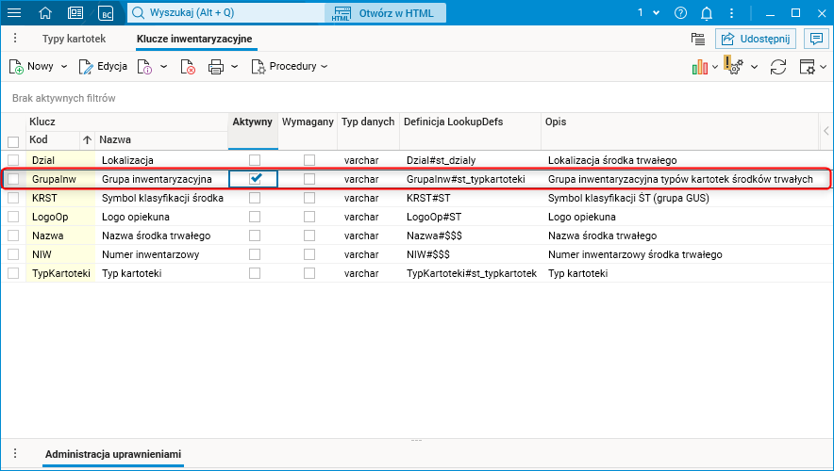Click the Udostępnij share button
The image size is (834, 471).
click(x=756, y=39)
